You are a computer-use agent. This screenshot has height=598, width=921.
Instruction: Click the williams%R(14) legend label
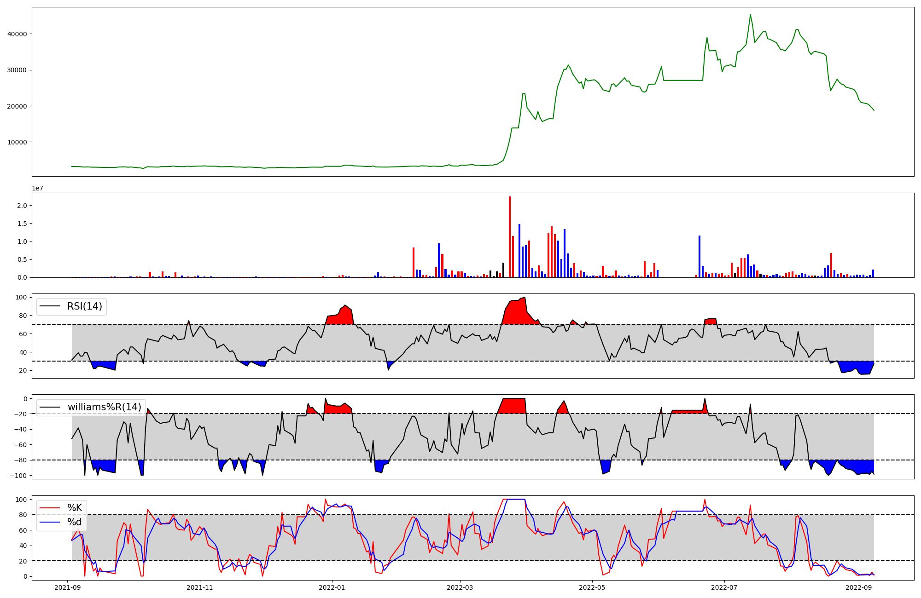click(x=104, y=407)
